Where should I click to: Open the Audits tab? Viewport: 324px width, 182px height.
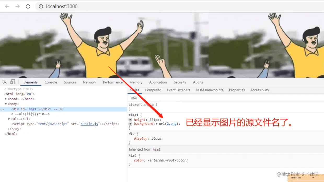198,82
